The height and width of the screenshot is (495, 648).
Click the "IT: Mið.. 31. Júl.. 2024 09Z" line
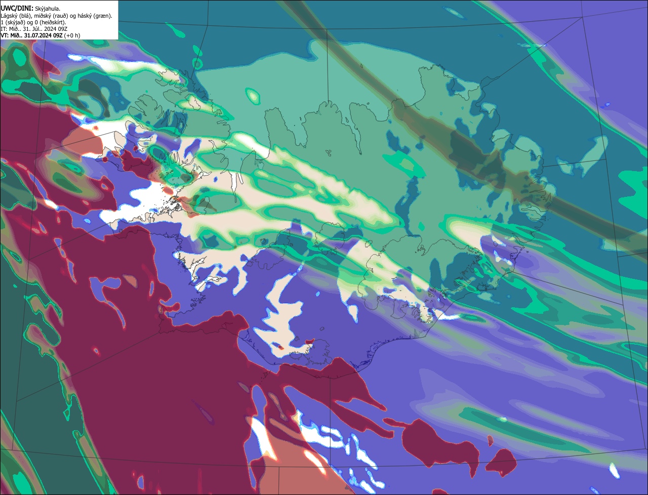tap(33, 29)
